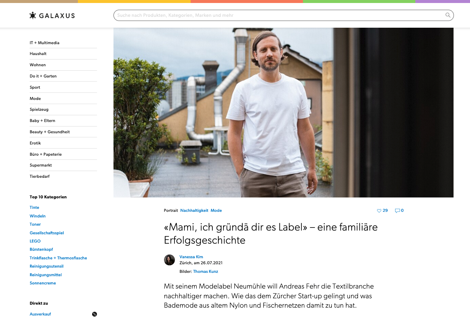The width and height of the screenshot is (470, 320).
Task: Like the article with heart icon
Action: (x=379, y=211)
